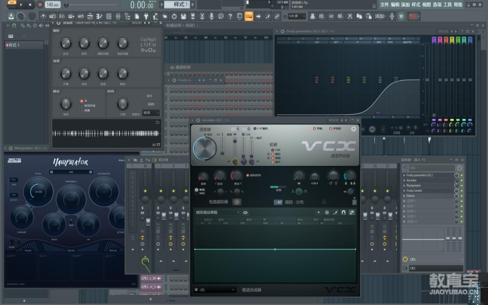This screenshot has width=488, height=305.
Task: Open the 编辑 menu
Action: click(395, 5)
